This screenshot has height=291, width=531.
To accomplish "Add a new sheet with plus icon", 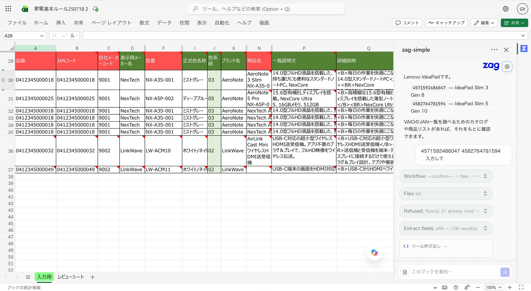I will (93, 277).
